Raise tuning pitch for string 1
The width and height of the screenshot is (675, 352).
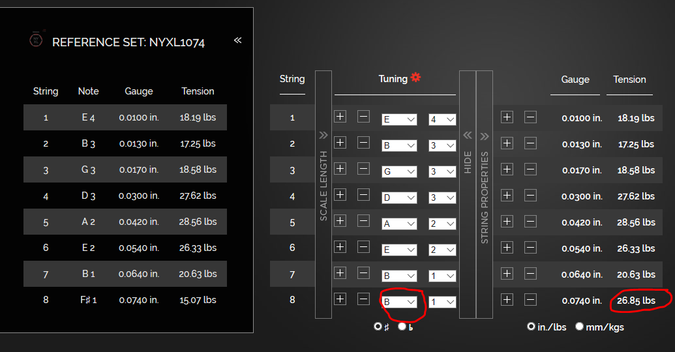pyautogui.click(x=340, y=117)
